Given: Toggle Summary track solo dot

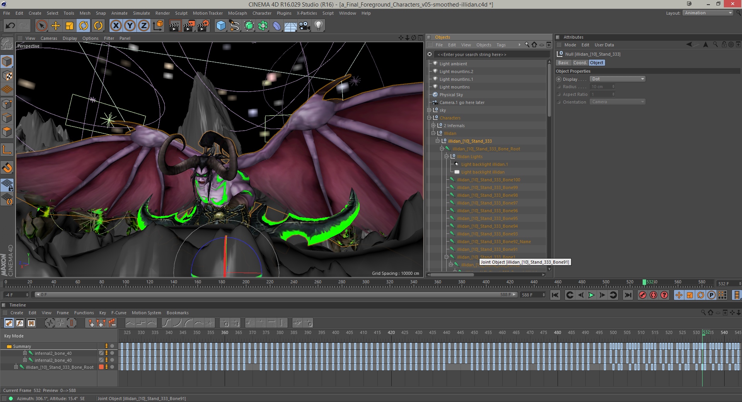Looking at the screenshot, I should tap(112, 346).
